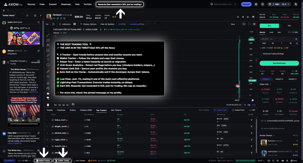The width and height of the screenshot is (303, 163).
Task: Open Twitter Tracker in bottom bar
Action: [62, 160]
